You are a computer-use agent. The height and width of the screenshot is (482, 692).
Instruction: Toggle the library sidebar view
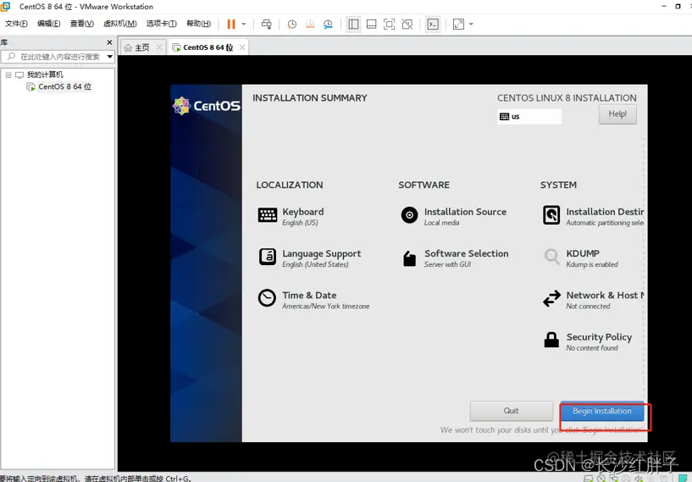353,25
